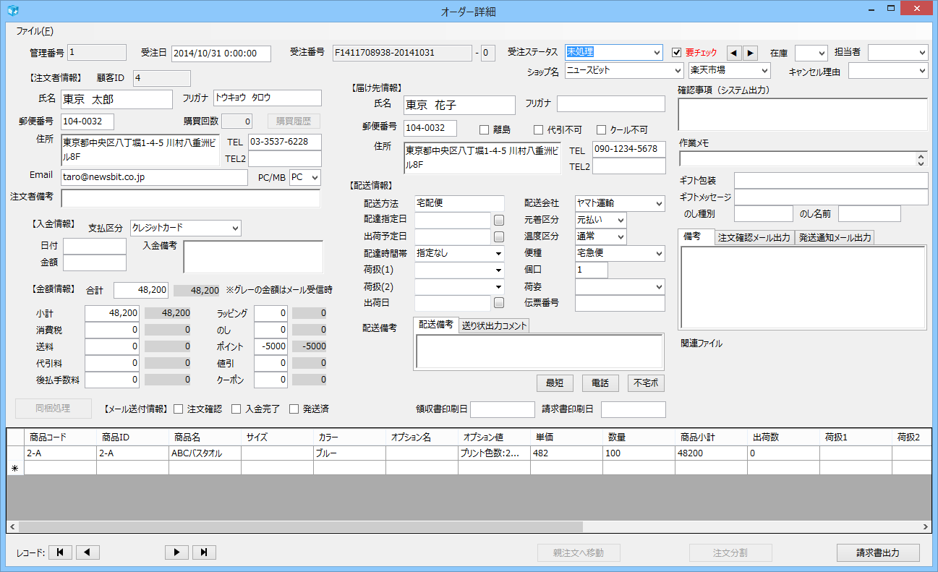Click the 個口 field showing 1
The width and height of the screenshot is (938, 572).
592,270
